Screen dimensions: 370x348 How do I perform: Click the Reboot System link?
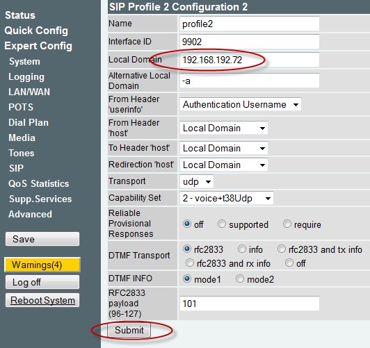tap(42, 300)
